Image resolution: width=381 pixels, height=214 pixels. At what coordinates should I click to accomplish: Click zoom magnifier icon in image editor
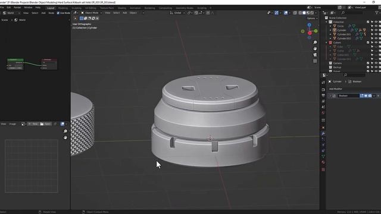tap(65, 131)
